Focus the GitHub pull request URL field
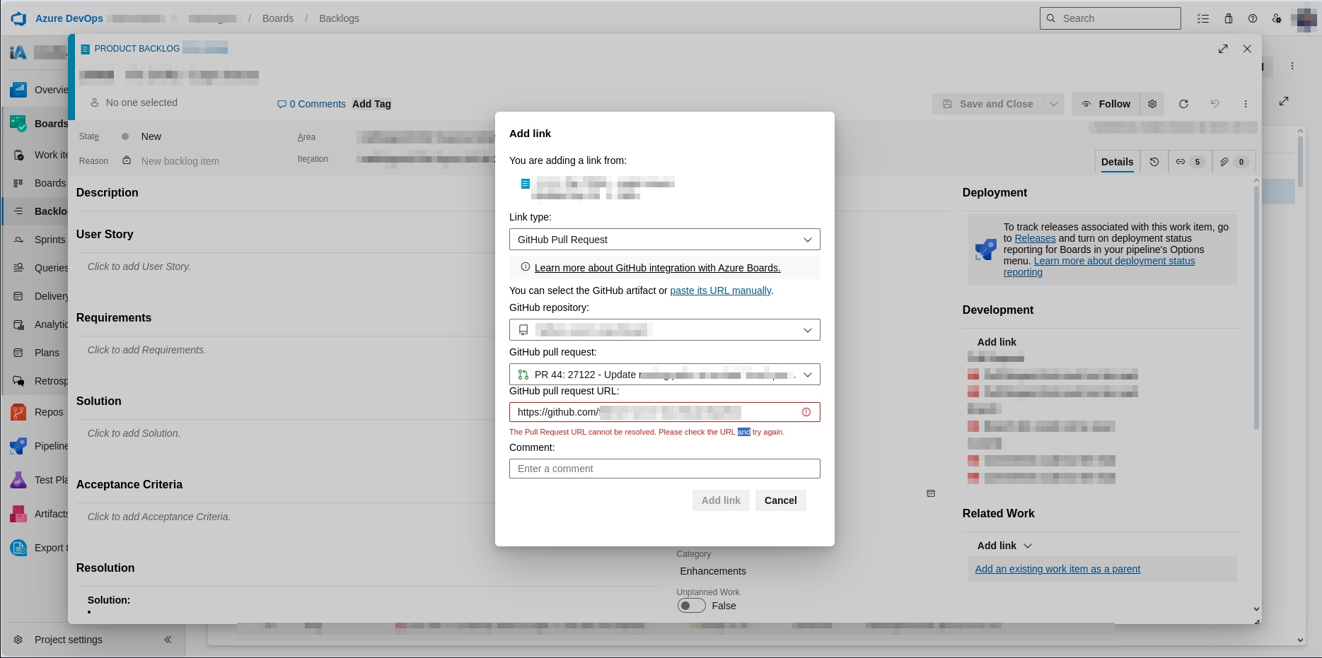 (665, 412)
